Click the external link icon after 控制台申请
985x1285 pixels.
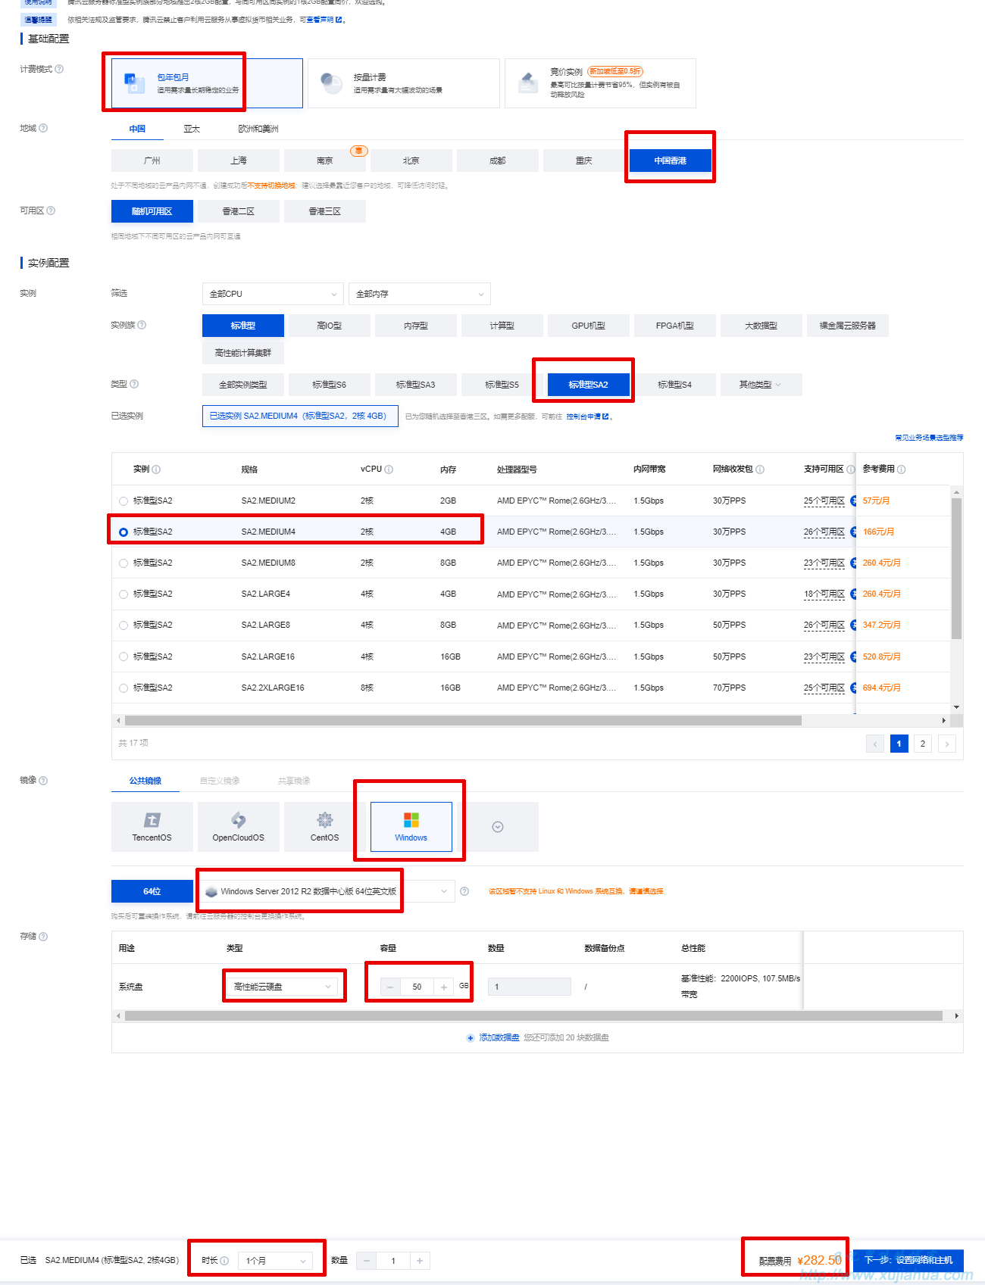pyautogui.click(x=605, y=416)
